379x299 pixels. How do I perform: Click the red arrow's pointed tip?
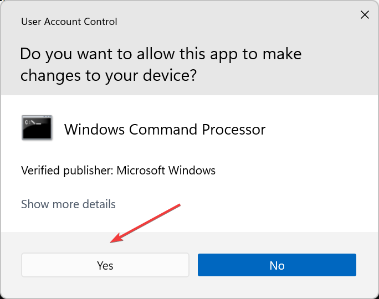(x=111, y=242)
